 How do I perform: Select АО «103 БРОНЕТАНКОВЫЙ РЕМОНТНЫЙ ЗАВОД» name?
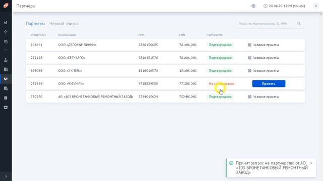click(x=95, y=97)
